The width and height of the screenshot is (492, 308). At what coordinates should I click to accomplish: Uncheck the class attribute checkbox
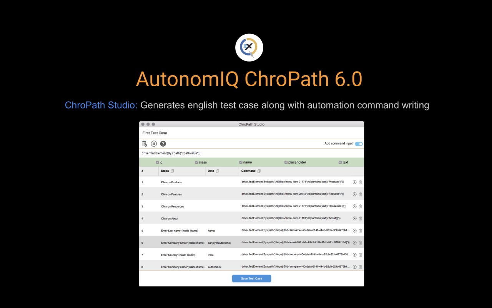tap(197, 162)
